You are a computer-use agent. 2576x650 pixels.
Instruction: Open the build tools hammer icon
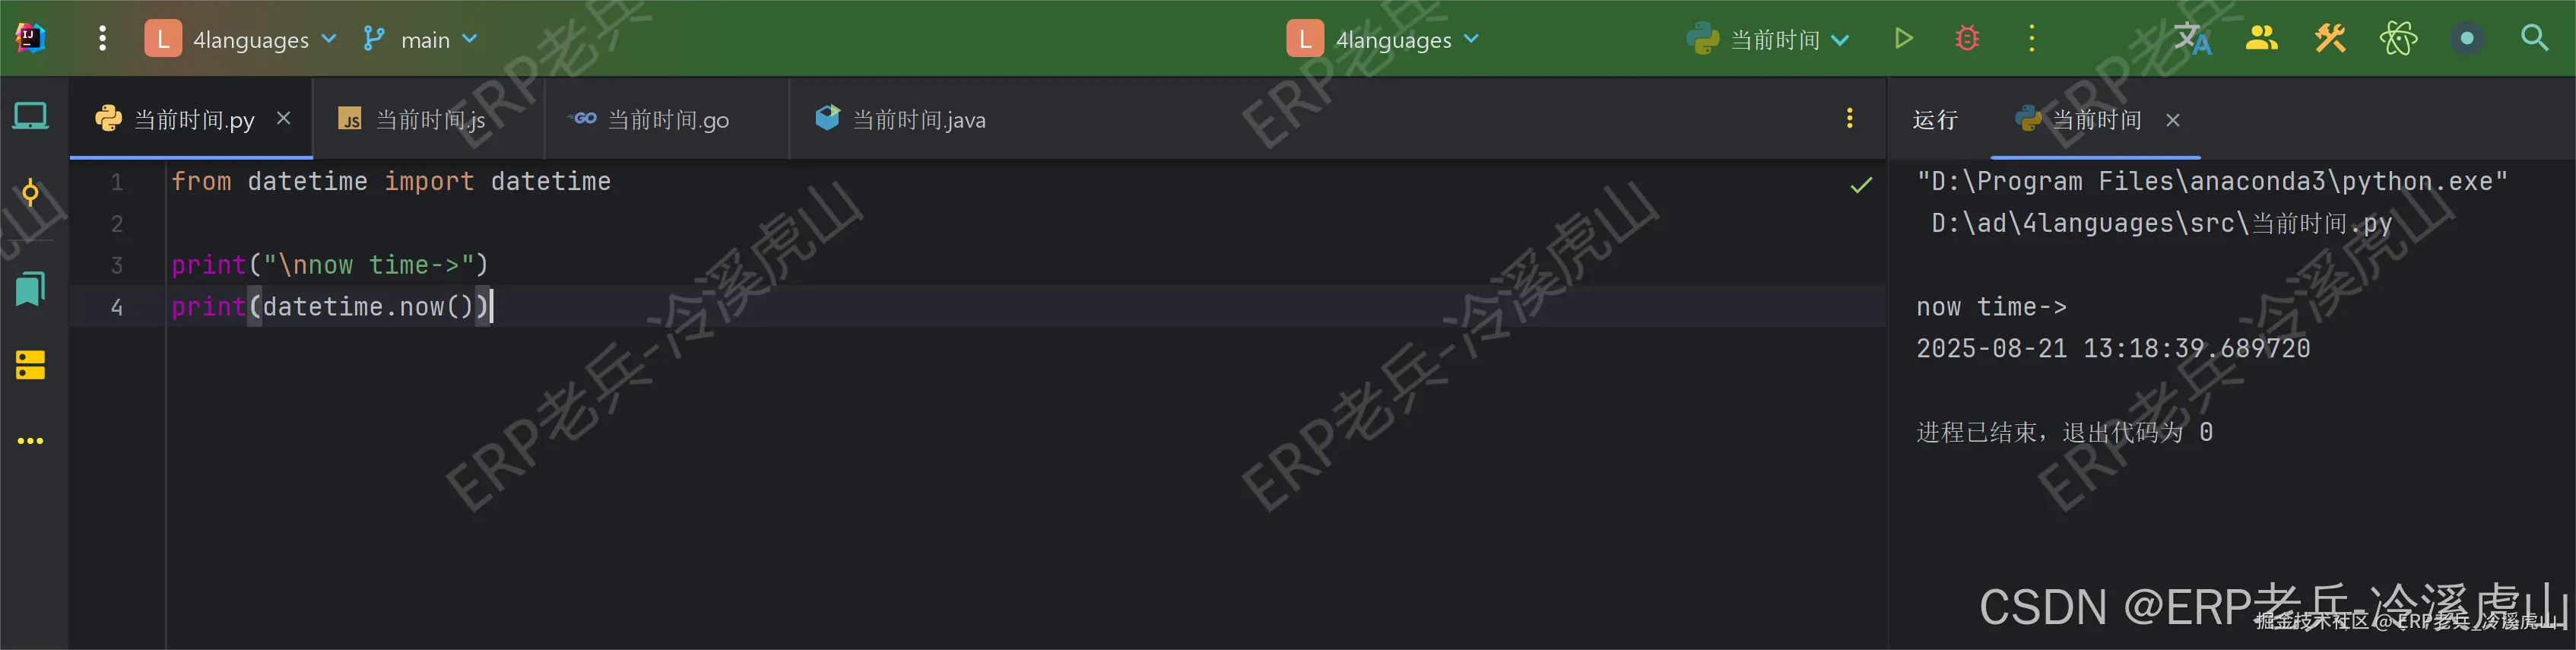[x=2330, y=39]
